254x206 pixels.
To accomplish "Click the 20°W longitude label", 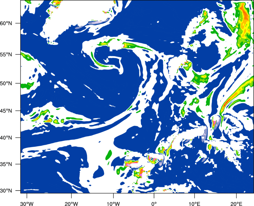I will (71, 204).
